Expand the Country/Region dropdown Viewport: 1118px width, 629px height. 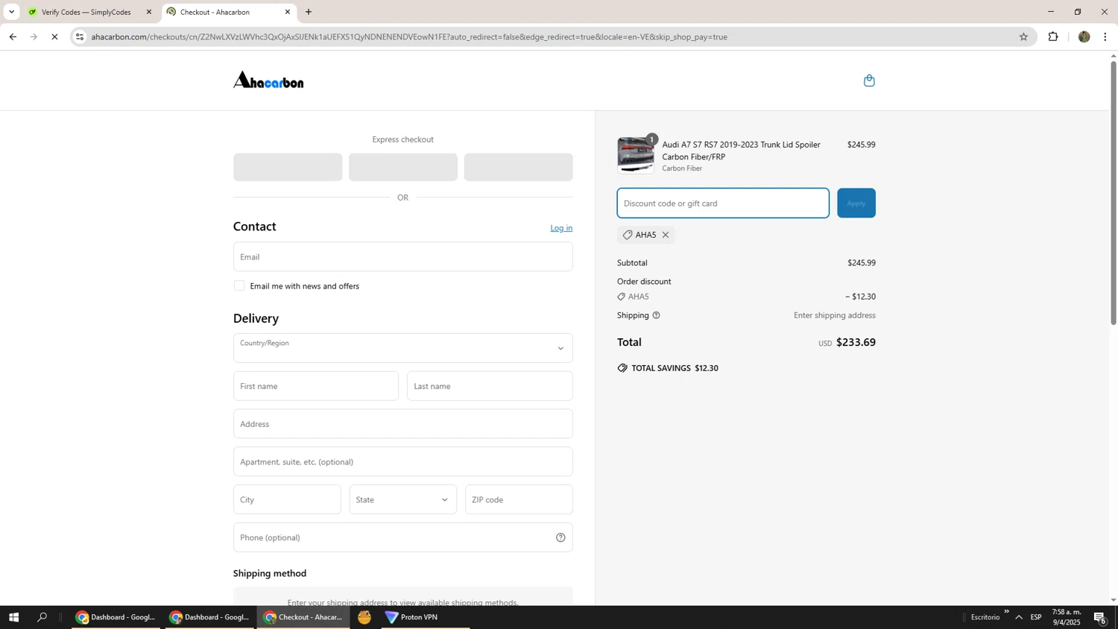click(x=403, y=348)
